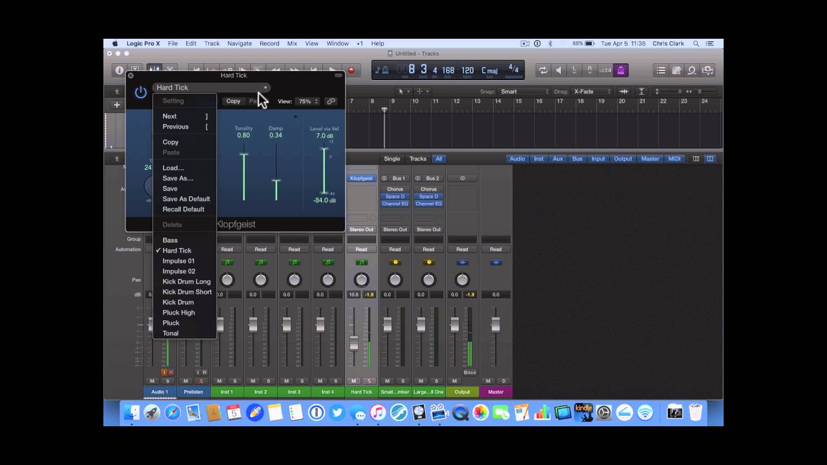Viewport: 827px width, 465px height.
Task: Open the Note Pads icon
Action: [x=676, y=70]
